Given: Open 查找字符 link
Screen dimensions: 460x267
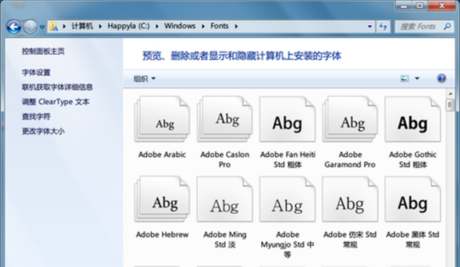Looking at the screenshot, I should point(36,116).
